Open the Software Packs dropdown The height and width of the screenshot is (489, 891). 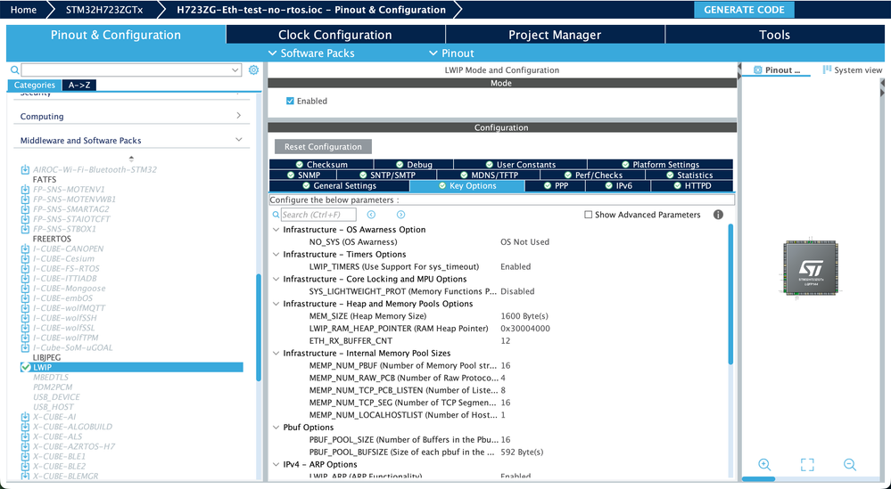click(311, 53)
